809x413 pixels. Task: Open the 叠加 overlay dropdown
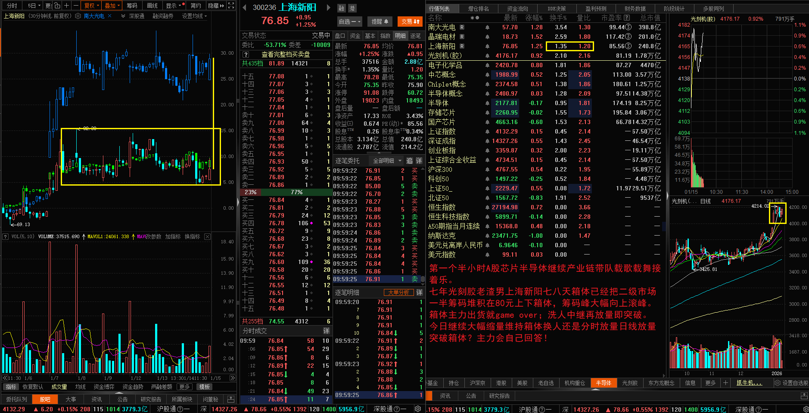coord(112,6)
